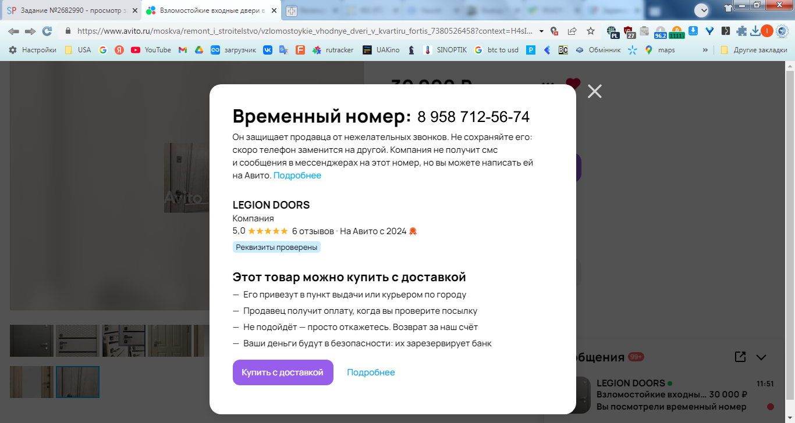Collapse the messages panel chevron
795x423 pixels.
coord(761,357)
